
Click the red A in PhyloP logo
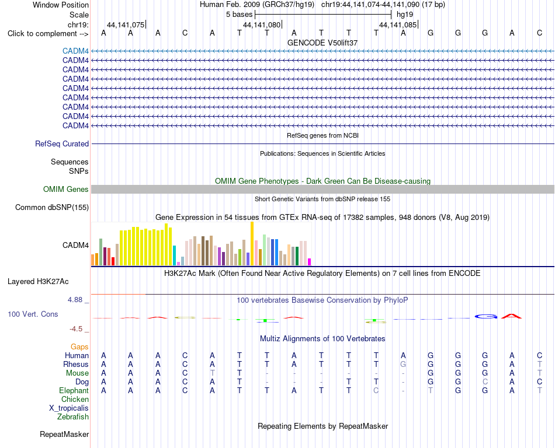(512, 316)
